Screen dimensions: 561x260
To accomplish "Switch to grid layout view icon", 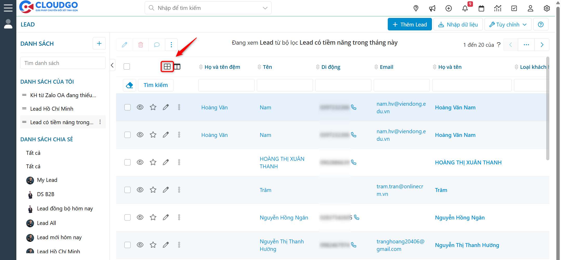I will (167, 67).
